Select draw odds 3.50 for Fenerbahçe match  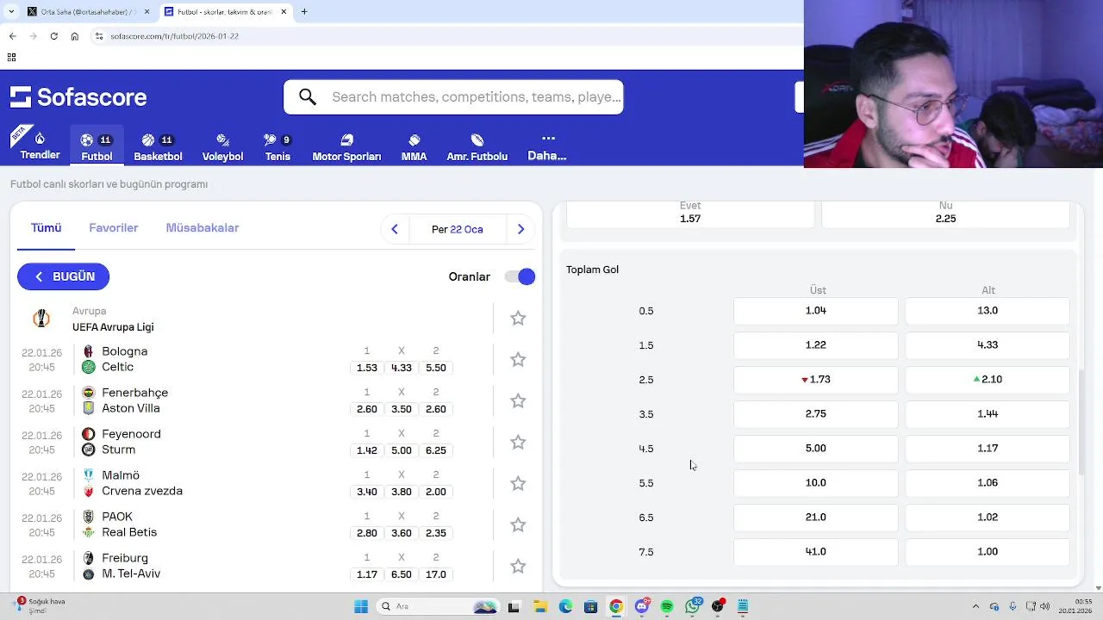coord(402,409)
